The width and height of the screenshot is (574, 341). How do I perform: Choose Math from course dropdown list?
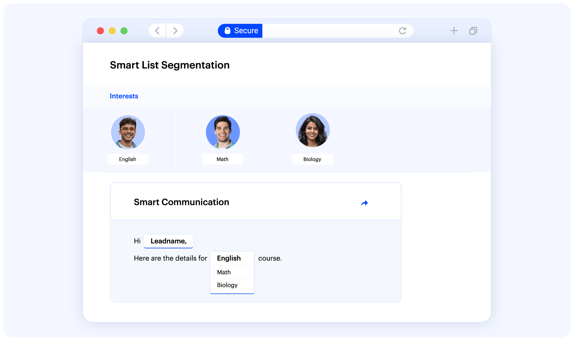[x=232, y=272]
